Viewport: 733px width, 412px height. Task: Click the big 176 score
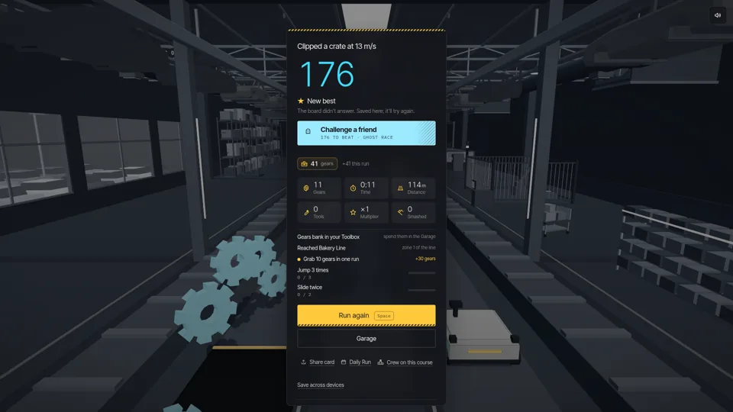click(x=327, y=74)
